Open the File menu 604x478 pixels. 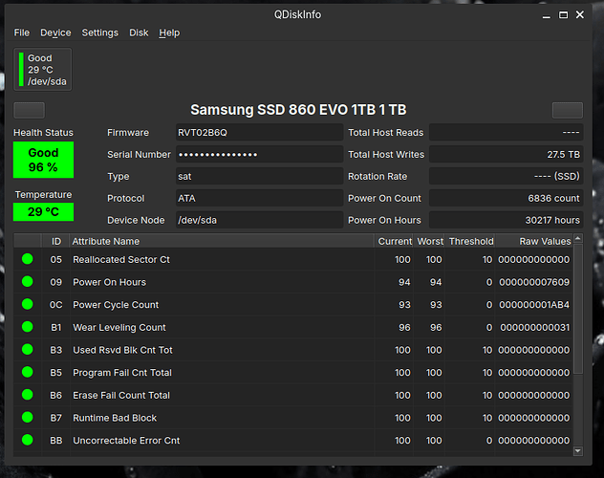pos(22,33)
